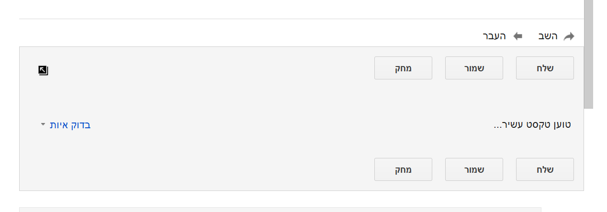607x212 pixels.
Task: Click the scrollbar track below the thumb
Action: (x=588, y=158)
